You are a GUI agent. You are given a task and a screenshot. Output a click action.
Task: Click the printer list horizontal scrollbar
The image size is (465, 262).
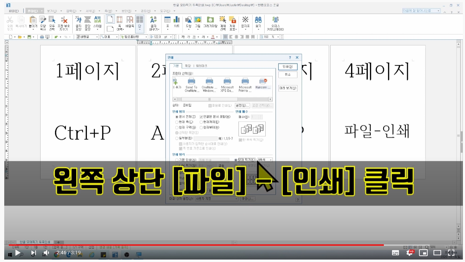(x=222, y=99)
